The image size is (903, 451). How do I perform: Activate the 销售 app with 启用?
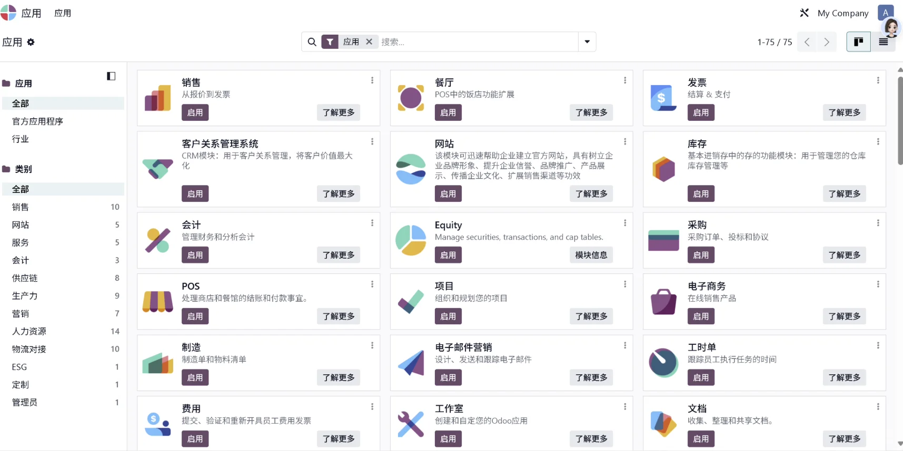(x=195, y=112)
